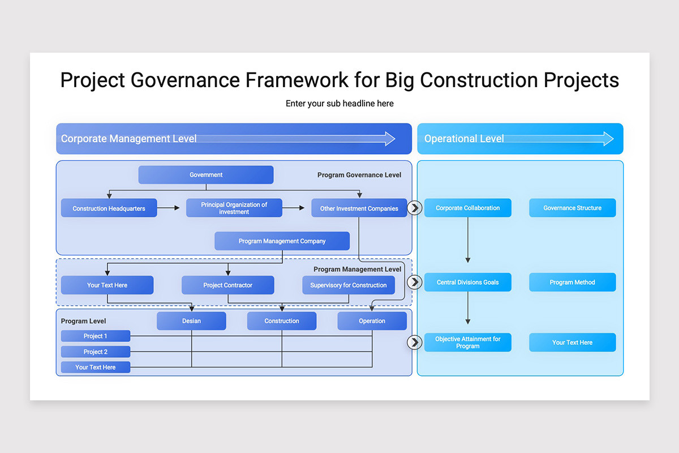Select the Project 2 label
This screenshot has height=453, width=679.
point(96,352)
